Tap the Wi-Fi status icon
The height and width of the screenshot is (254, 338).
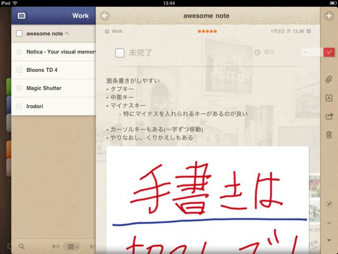point(15,3)
